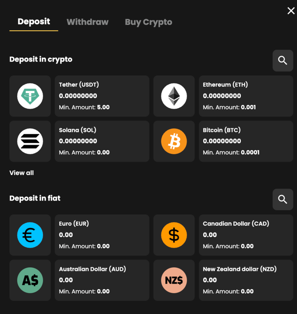Choose the Tether (USDT) deposit card
Viewport: 297px width, 314px height.
pos(102,96)
